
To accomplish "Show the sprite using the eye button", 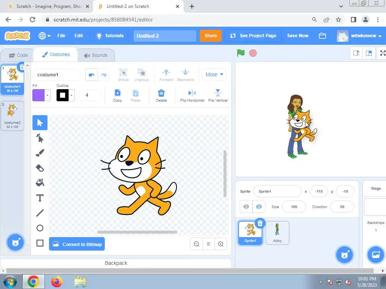I will click(x=246, y=207).
